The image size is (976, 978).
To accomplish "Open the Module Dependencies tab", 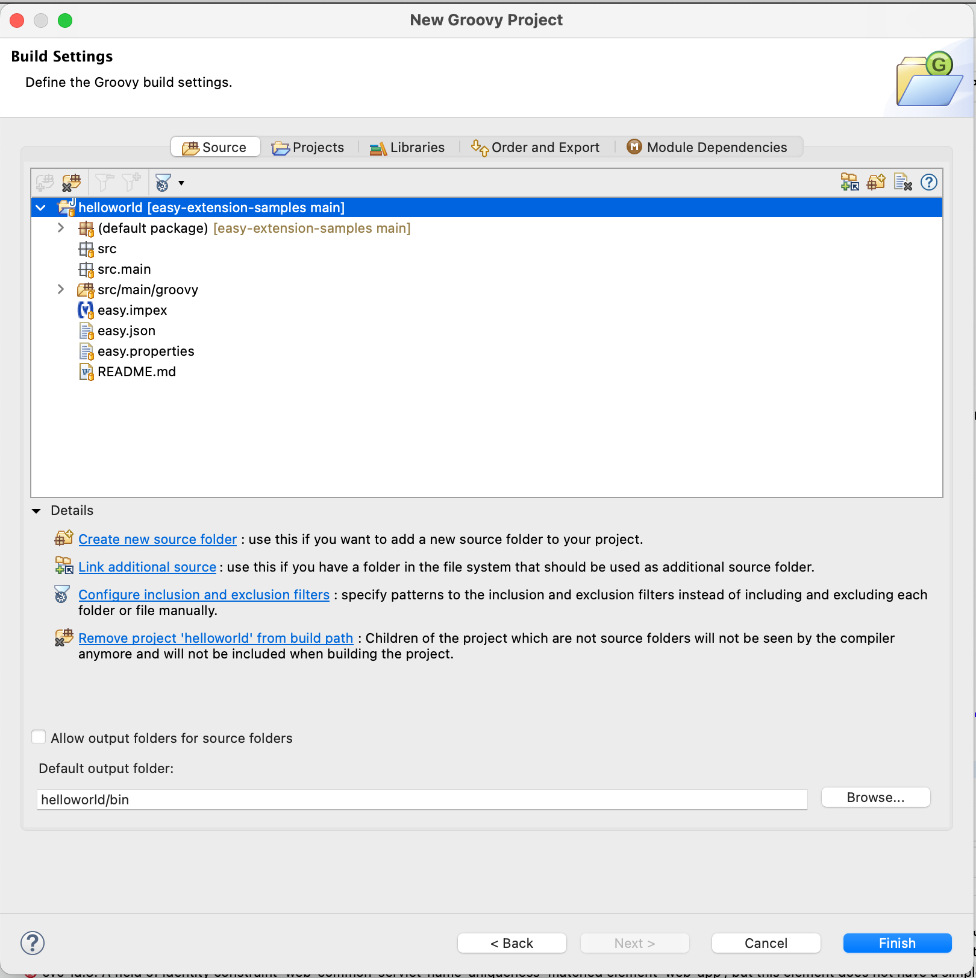I will (707, 147).
